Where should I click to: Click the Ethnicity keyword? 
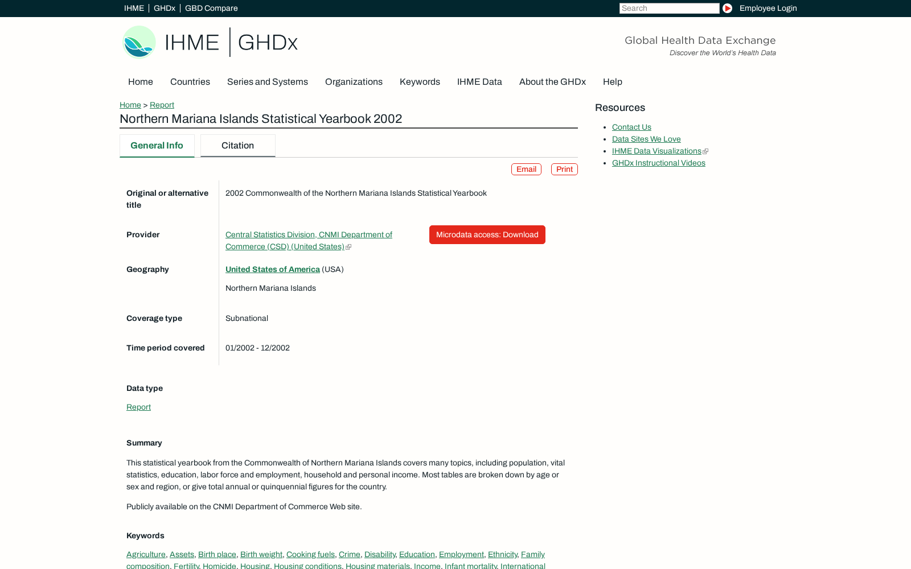[503, 554]
